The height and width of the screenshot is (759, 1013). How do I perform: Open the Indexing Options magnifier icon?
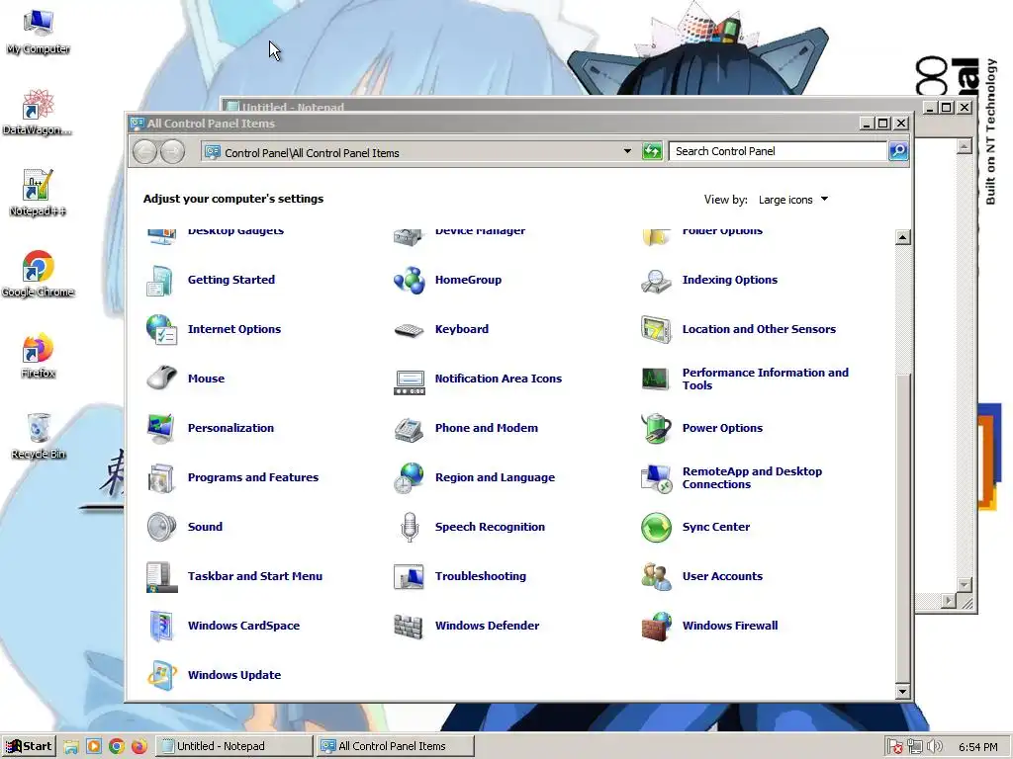(656, 280)
